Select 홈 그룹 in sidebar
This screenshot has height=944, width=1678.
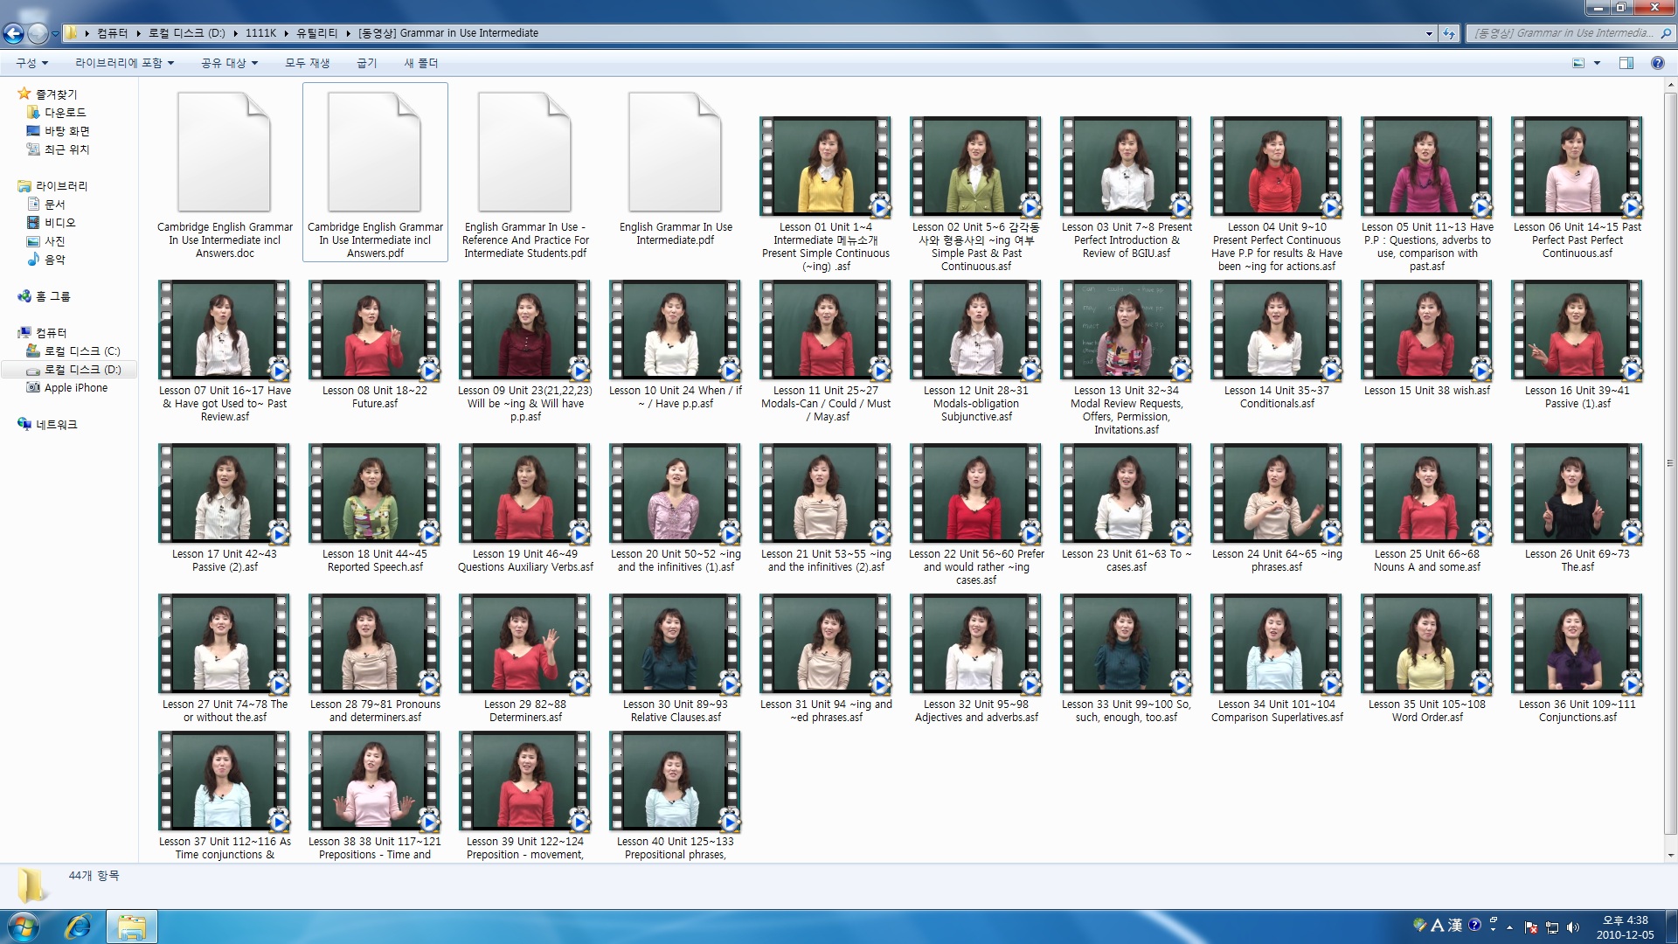point(52,296)
